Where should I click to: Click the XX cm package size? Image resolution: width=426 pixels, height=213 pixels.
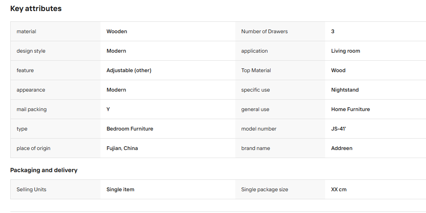tap(339, 189)
